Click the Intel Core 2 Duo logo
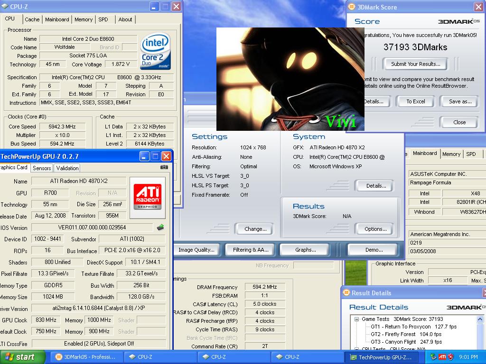The height and width of the screenshot is (364, 486). (x=156, y=51)
